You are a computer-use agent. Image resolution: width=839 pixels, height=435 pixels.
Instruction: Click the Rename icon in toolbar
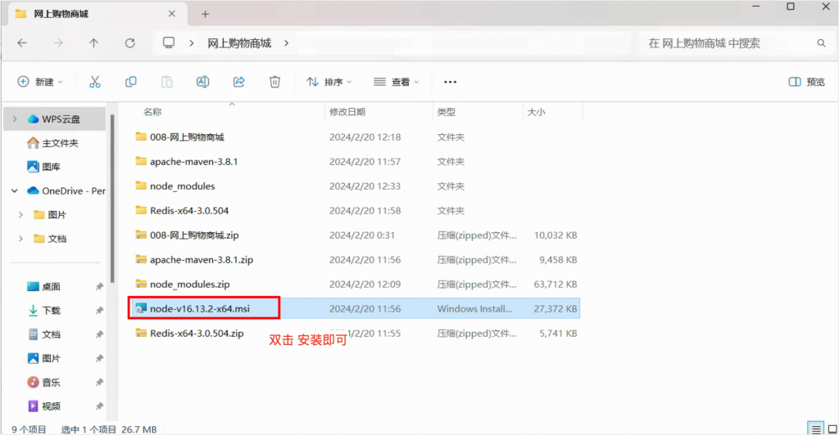point(203,82)
